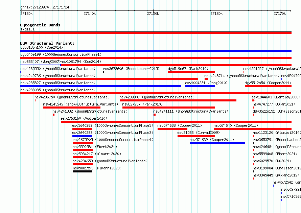
Task: Click nsv1123120 (Alsmadi2014) label
Action: (x=277, y=133)
